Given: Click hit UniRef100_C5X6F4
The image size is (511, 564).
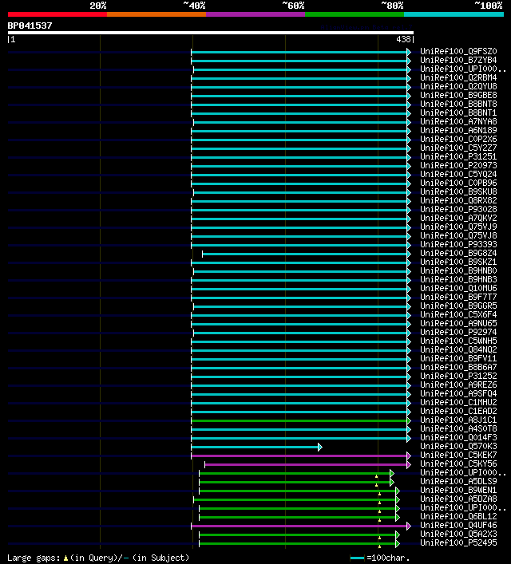Looking at the screenshot, I should [x=458, y=314].
